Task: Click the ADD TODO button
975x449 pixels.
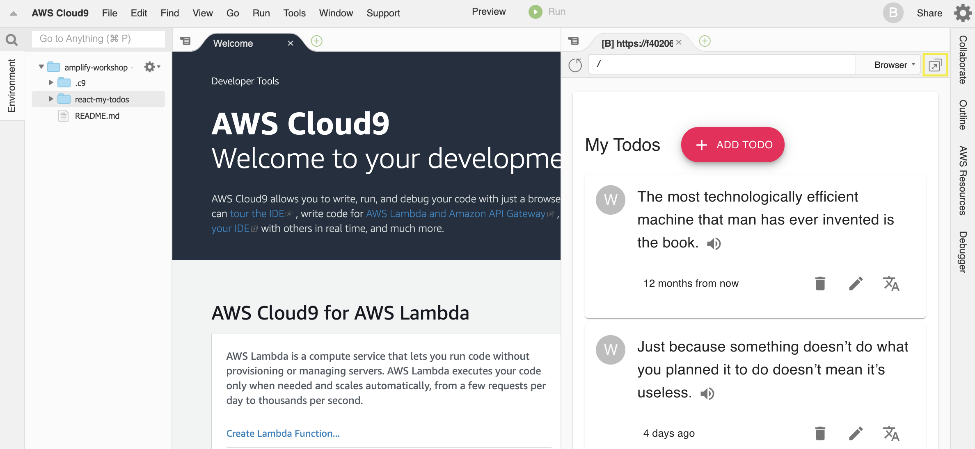Action: 732,145
